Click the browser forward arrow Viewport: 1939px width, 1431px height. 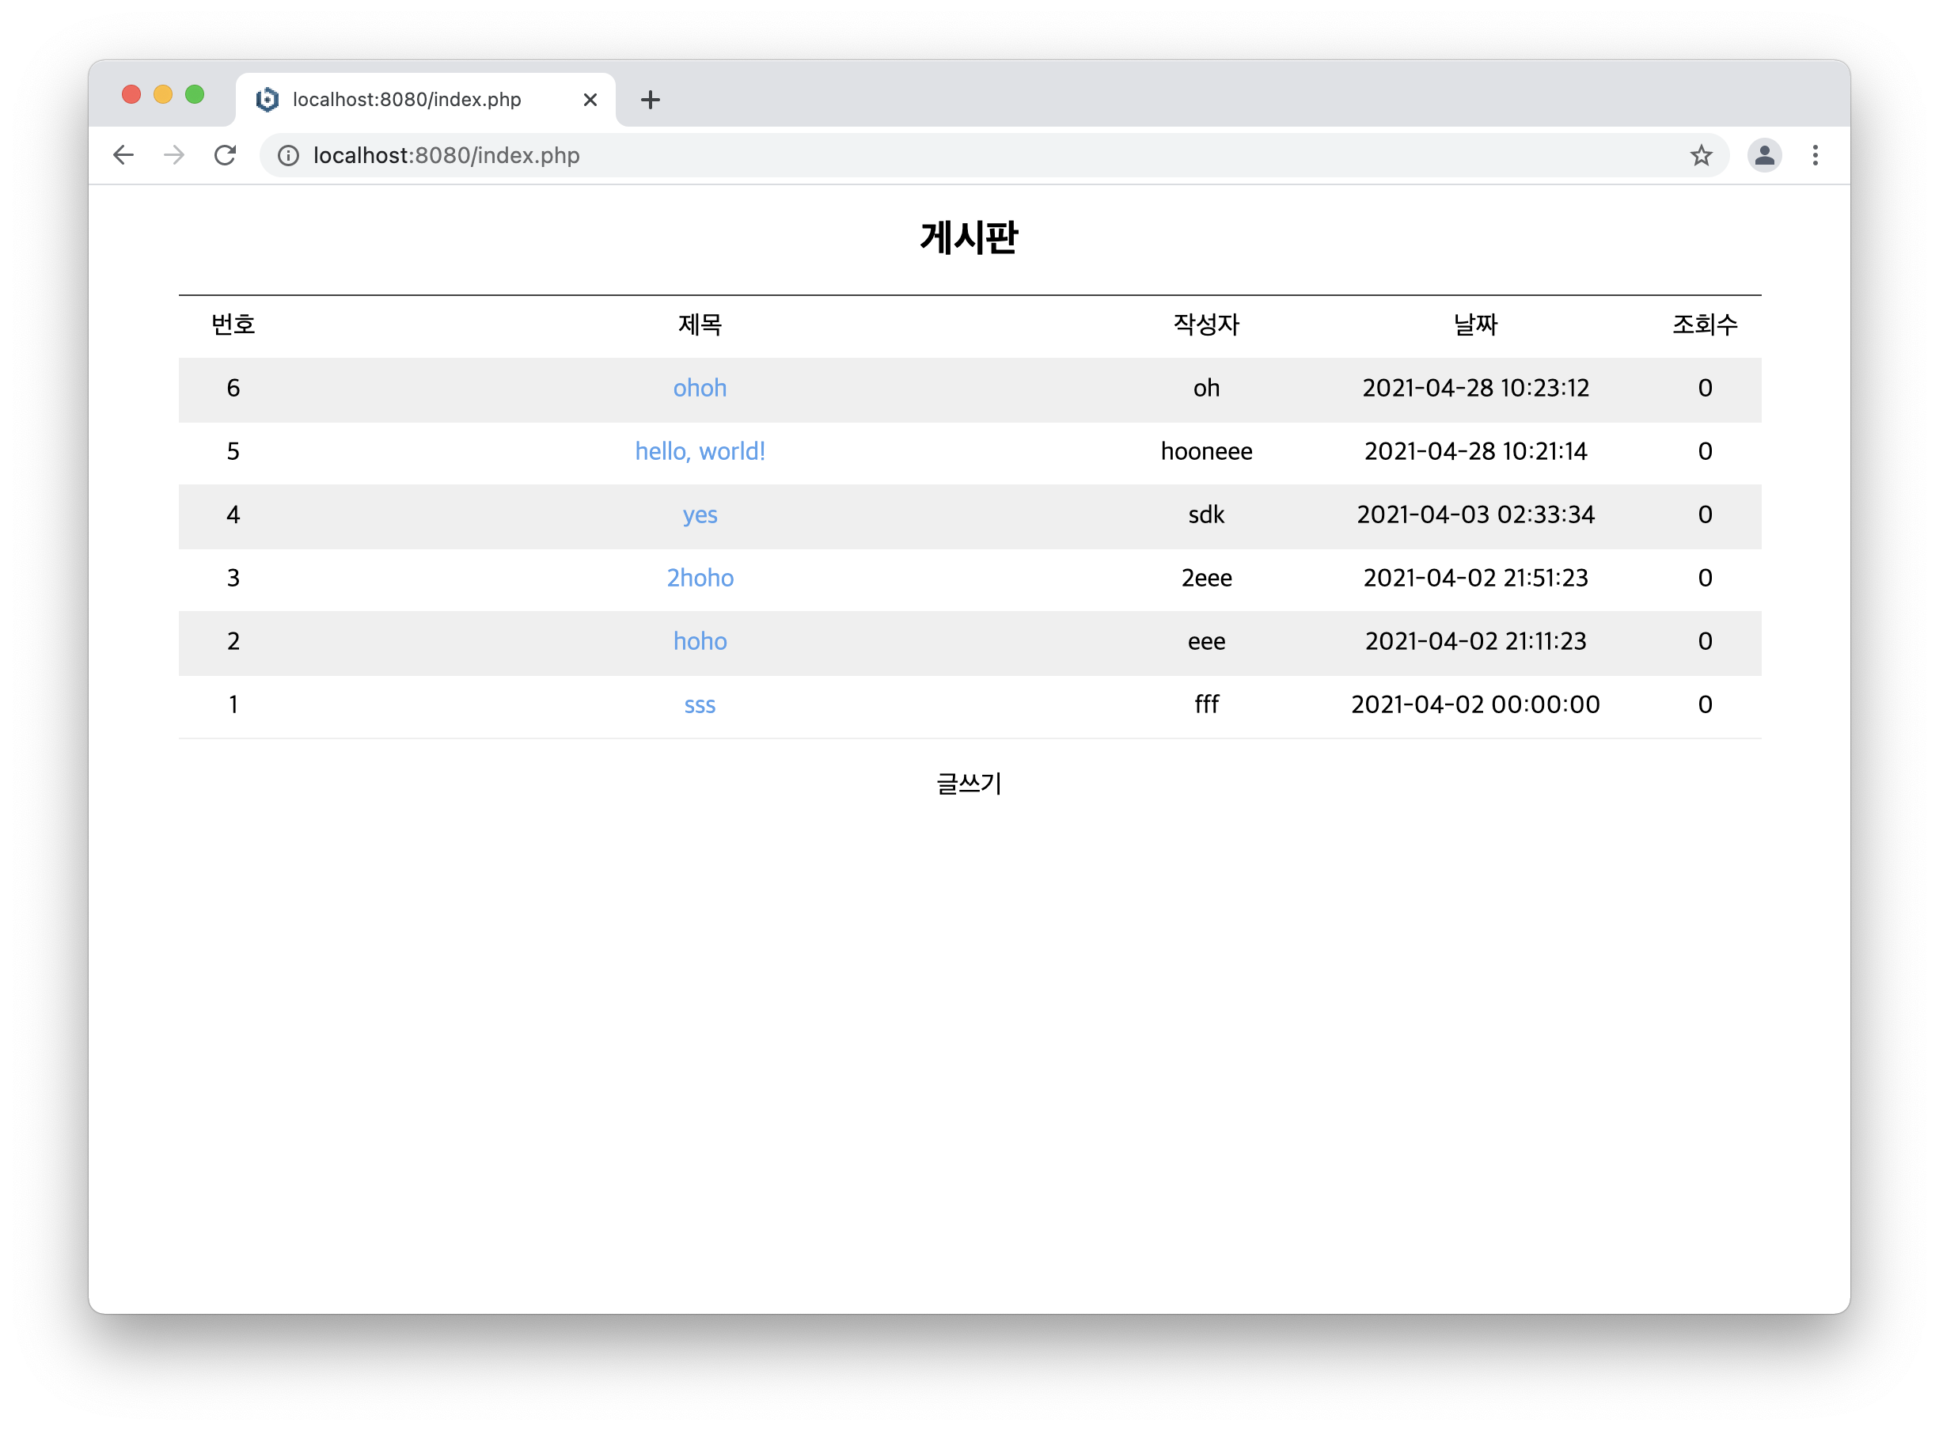pyautogui.click(x=174, y=155)
